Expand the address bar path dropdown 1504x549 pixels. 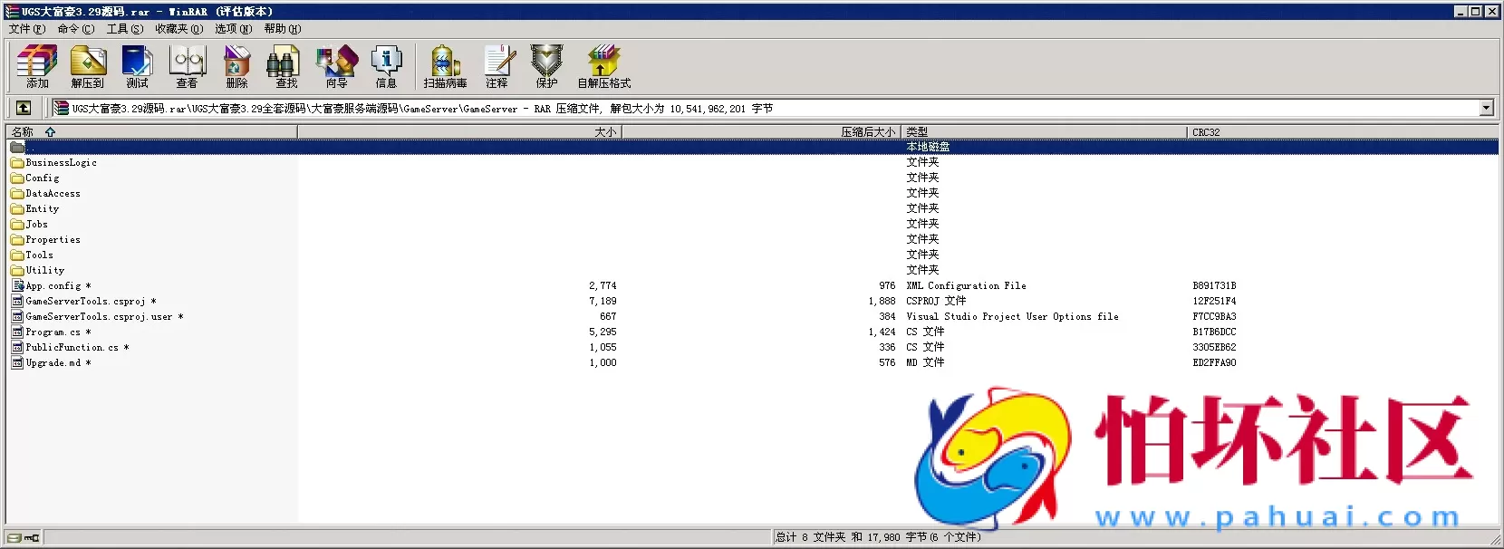click(1486, 108)
